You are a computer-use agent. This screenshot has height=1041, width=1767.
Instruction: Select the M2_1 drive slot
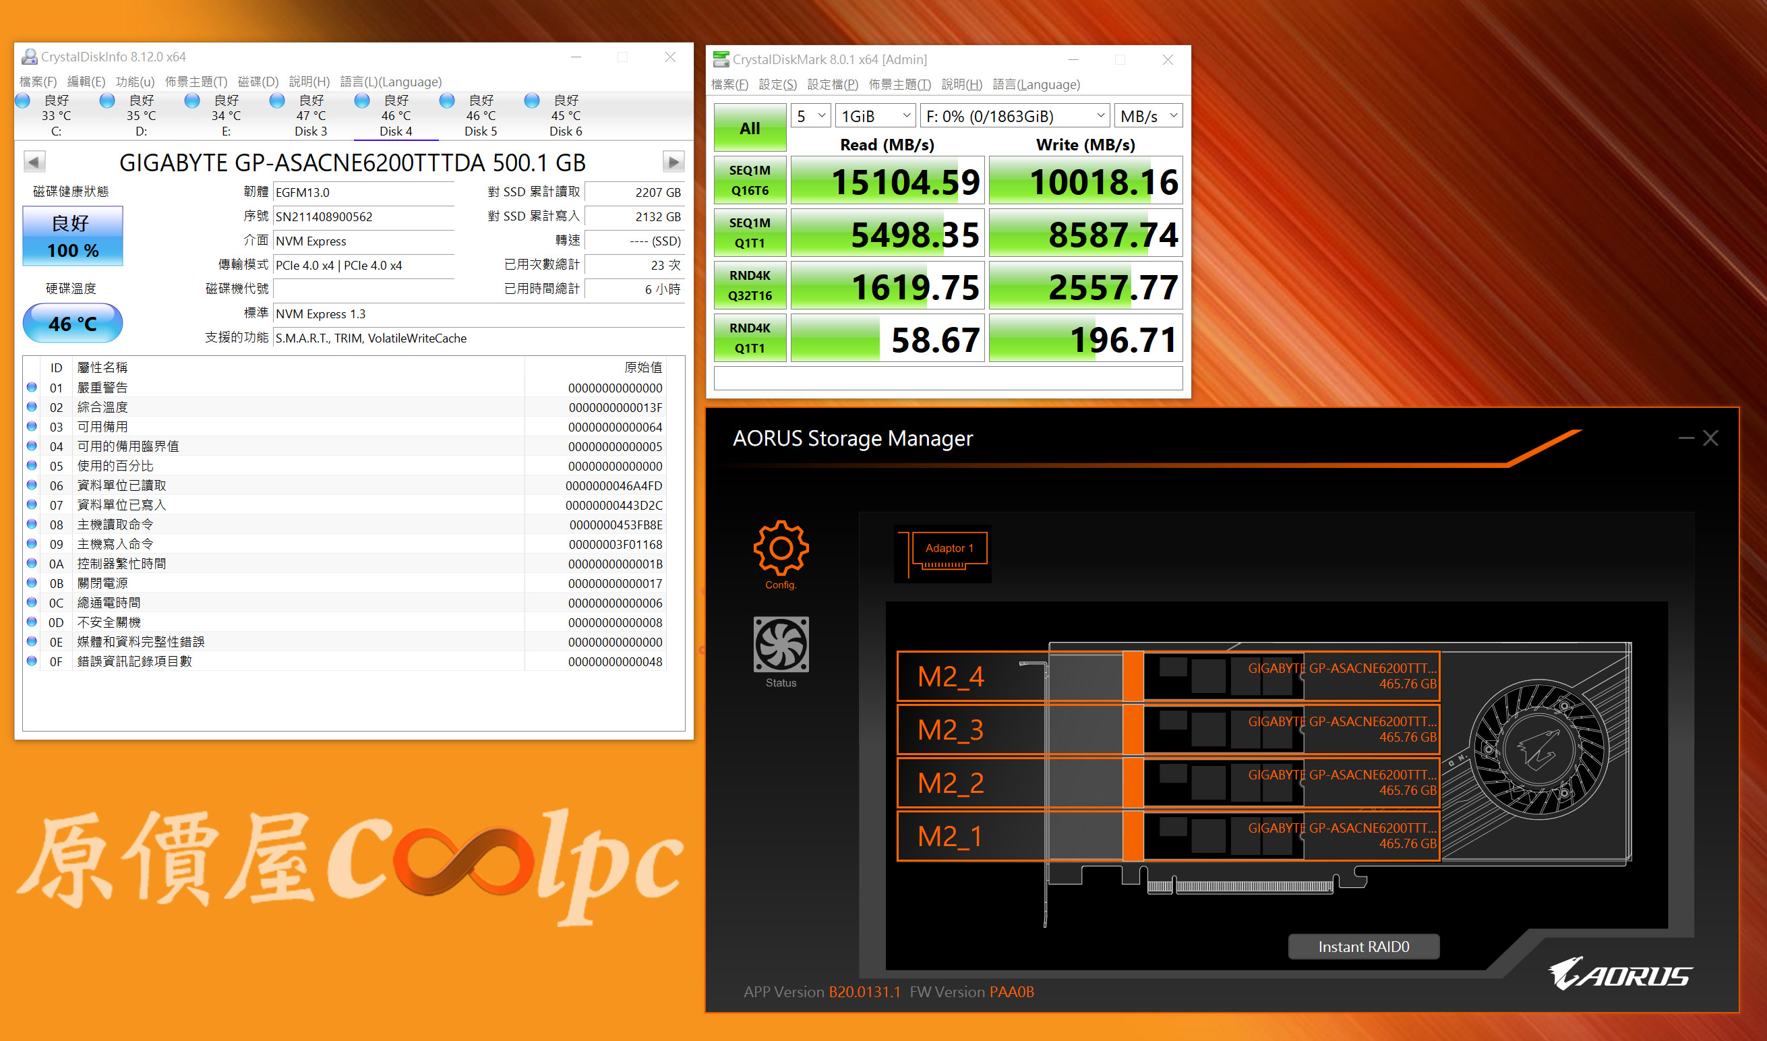point(1168,836)
